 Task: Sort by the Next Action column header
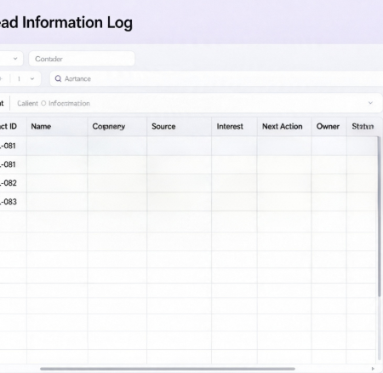click(x=283, y=126)
